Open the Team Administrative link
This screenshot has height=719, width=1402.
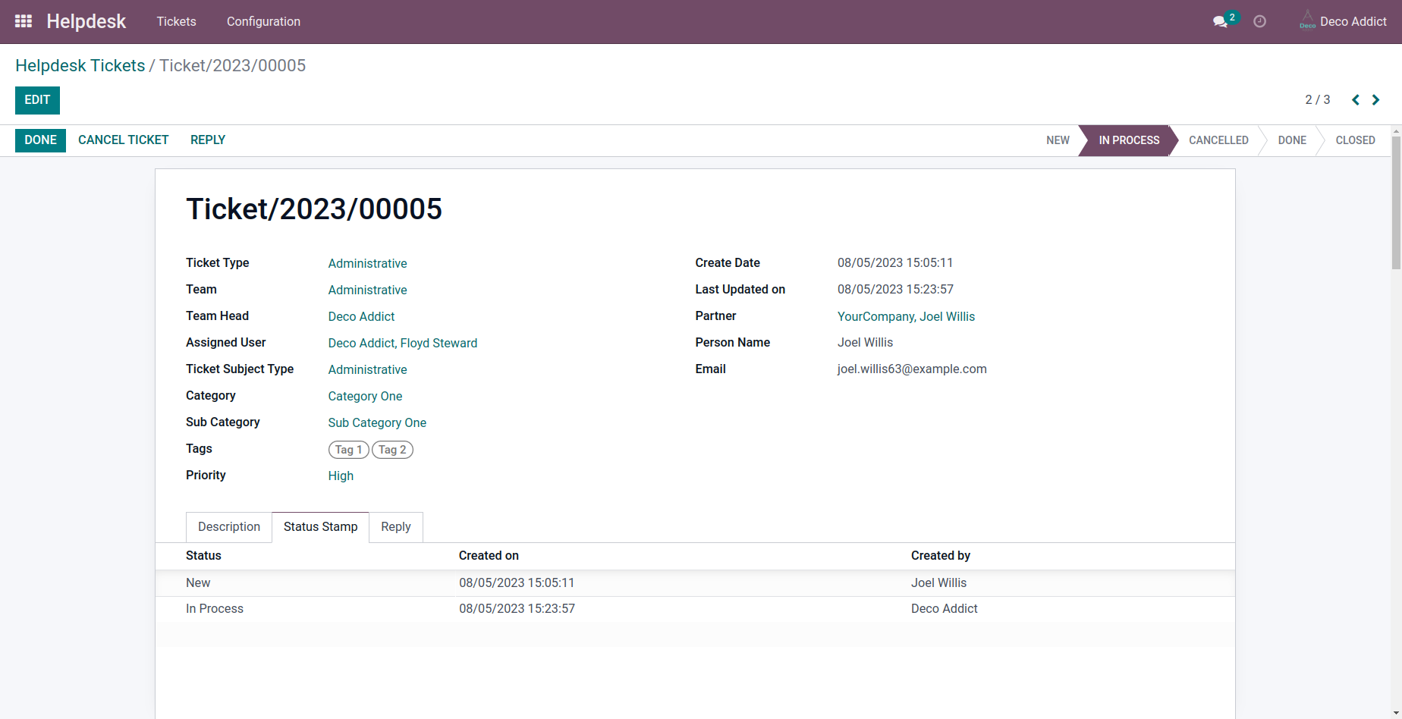[367, 290]
